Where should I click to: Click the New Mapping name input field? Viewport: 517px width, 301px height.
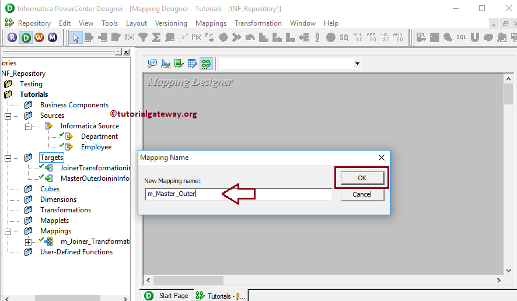[x=239, y=194]
